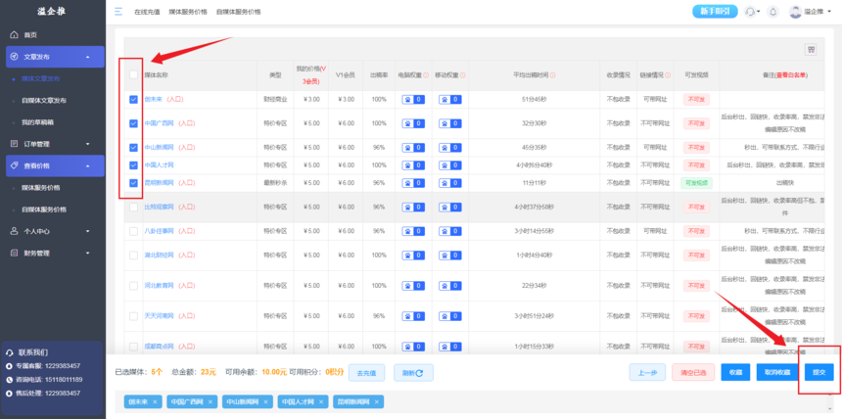Toggle the select-all checkbox in header
Viewport: 842px width, 419px height.
[134, 75]
